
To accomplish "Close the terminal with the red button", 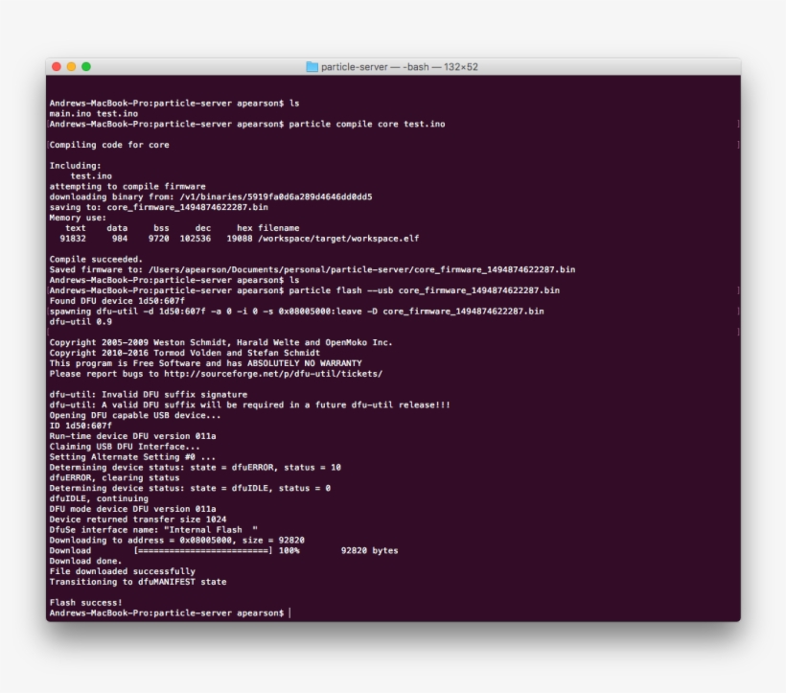I will 56,67.
